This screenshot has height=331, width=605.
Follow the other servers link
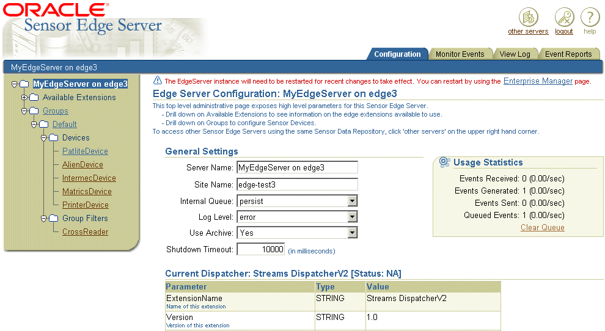528,31
